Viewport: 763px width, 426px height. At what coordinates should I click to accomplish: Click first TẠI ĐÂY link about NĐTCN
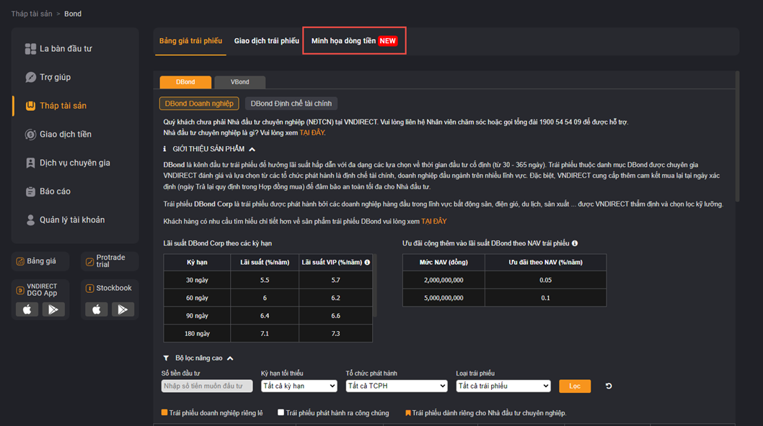point(312,132)
